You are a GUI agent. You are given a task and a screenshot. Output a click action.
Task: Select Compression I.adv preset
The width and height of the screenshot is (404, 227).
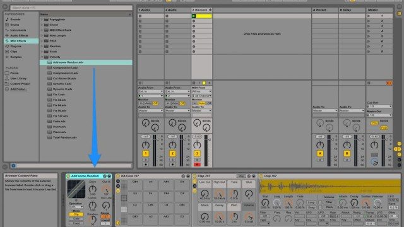click(x=65, y=67)
